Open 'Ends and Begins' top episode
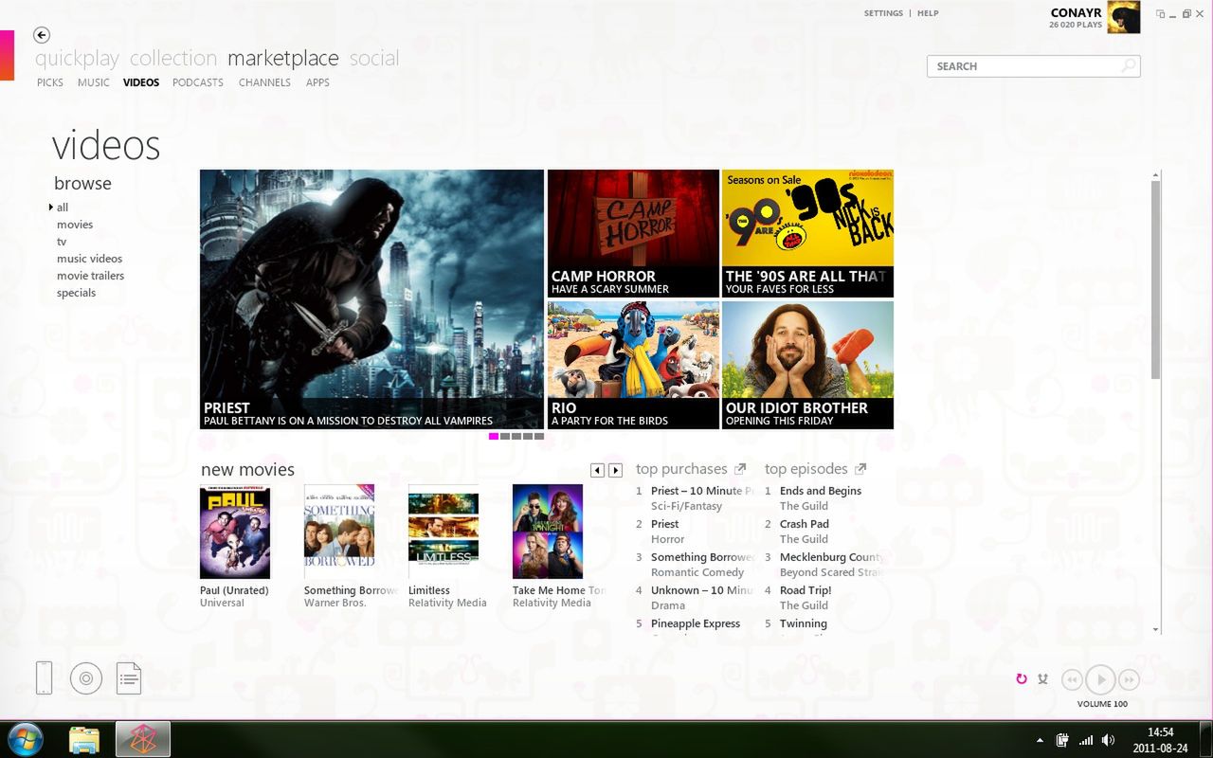This screenshot has height=758, width=1213. pyautogui.click(x=821, y=491)
